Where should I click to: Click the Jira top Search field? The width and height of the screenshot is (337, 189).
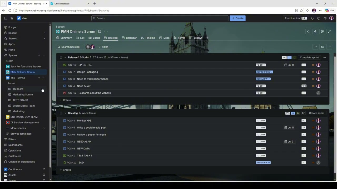click(160, 18)
